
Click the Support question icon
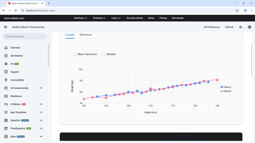pos(6,72)
